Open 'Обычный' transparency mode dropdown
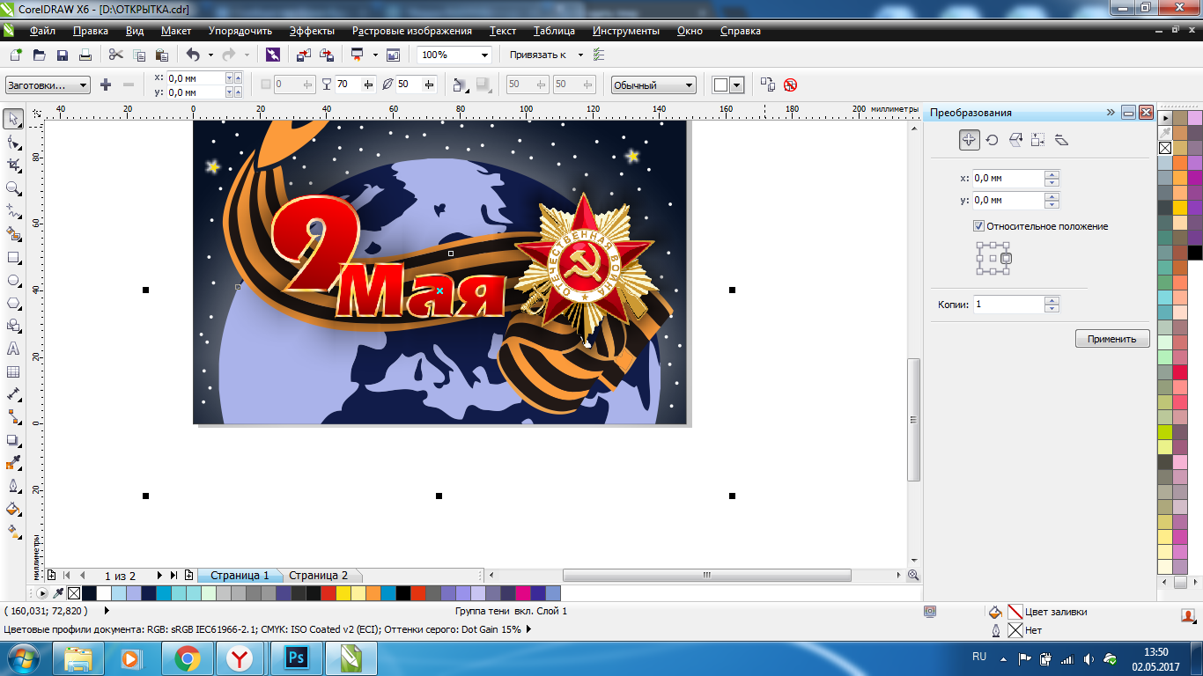 653,85
